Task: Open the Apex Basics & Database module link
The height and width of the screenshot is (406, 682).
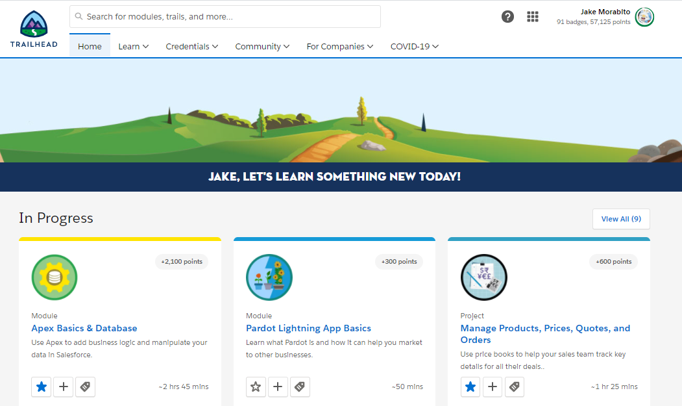Action: pos(84,328)
